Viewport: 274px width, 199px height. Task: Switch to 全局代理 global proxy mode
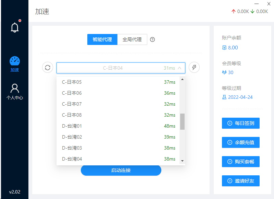(x=132, y=39)
